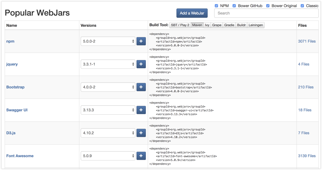Open the npm WebJar link

click(x=10, y=41)
